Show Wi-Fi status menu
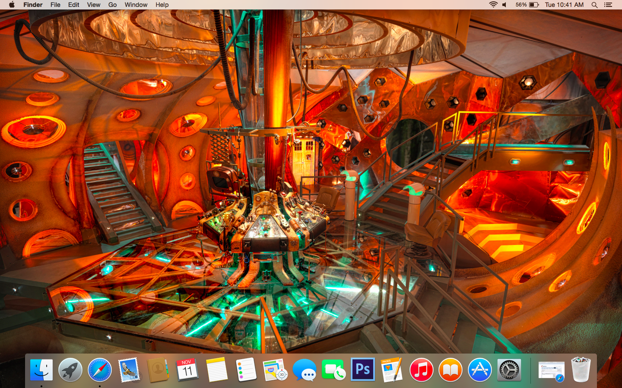 coord(493,5)
